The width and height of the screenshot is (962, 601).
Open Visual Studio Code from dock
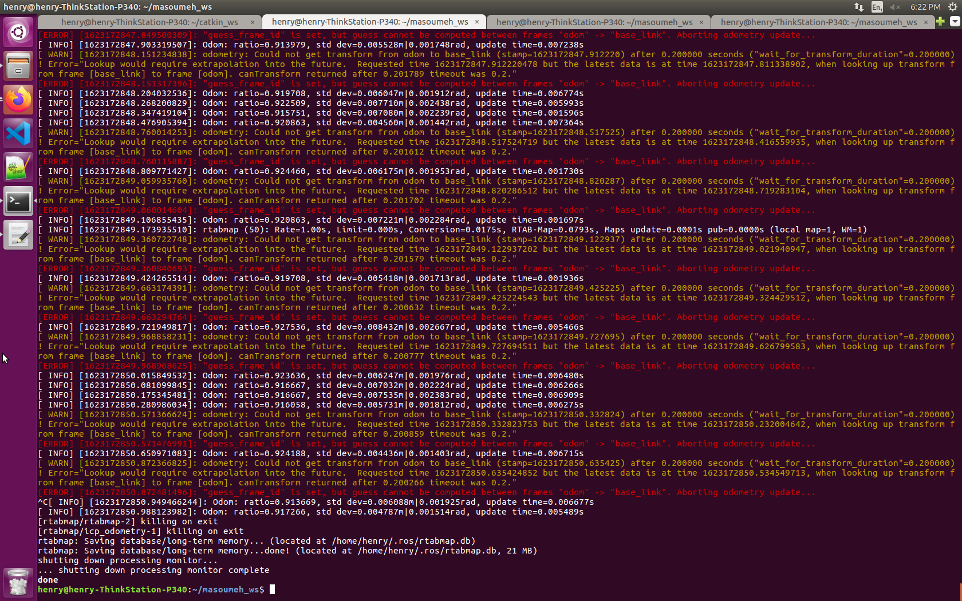(x=18, y=134)
